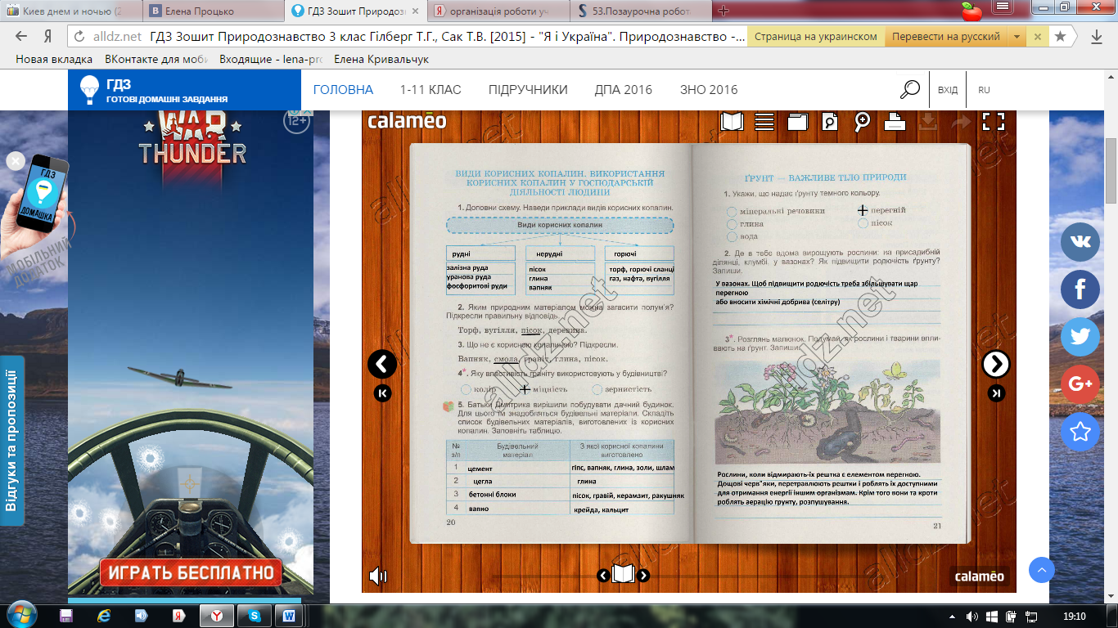
Task: Open the ПІДРУЧНИКИ menu item
Action: click(x=528, y=90)
